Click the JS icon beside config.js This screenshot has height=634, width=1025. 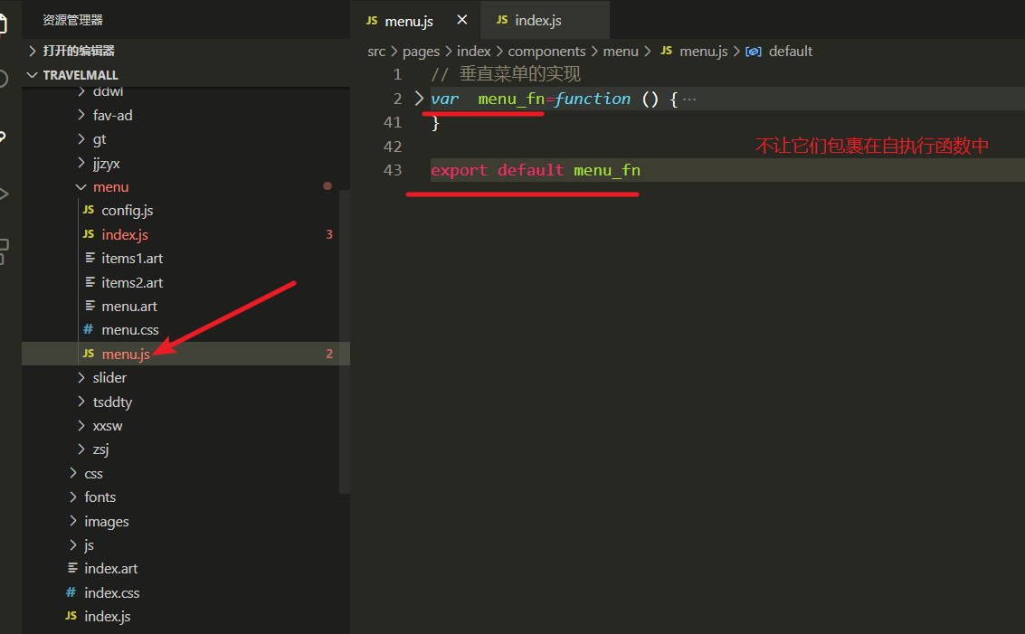click(x=89, y=210)
